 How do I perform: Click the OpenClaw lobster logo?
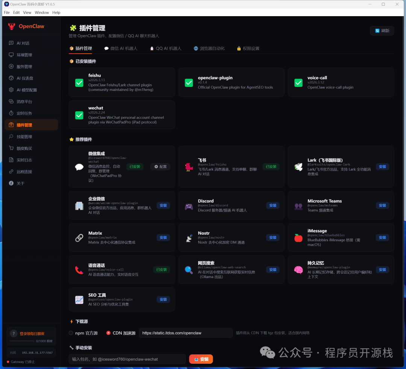click(11, 26)
